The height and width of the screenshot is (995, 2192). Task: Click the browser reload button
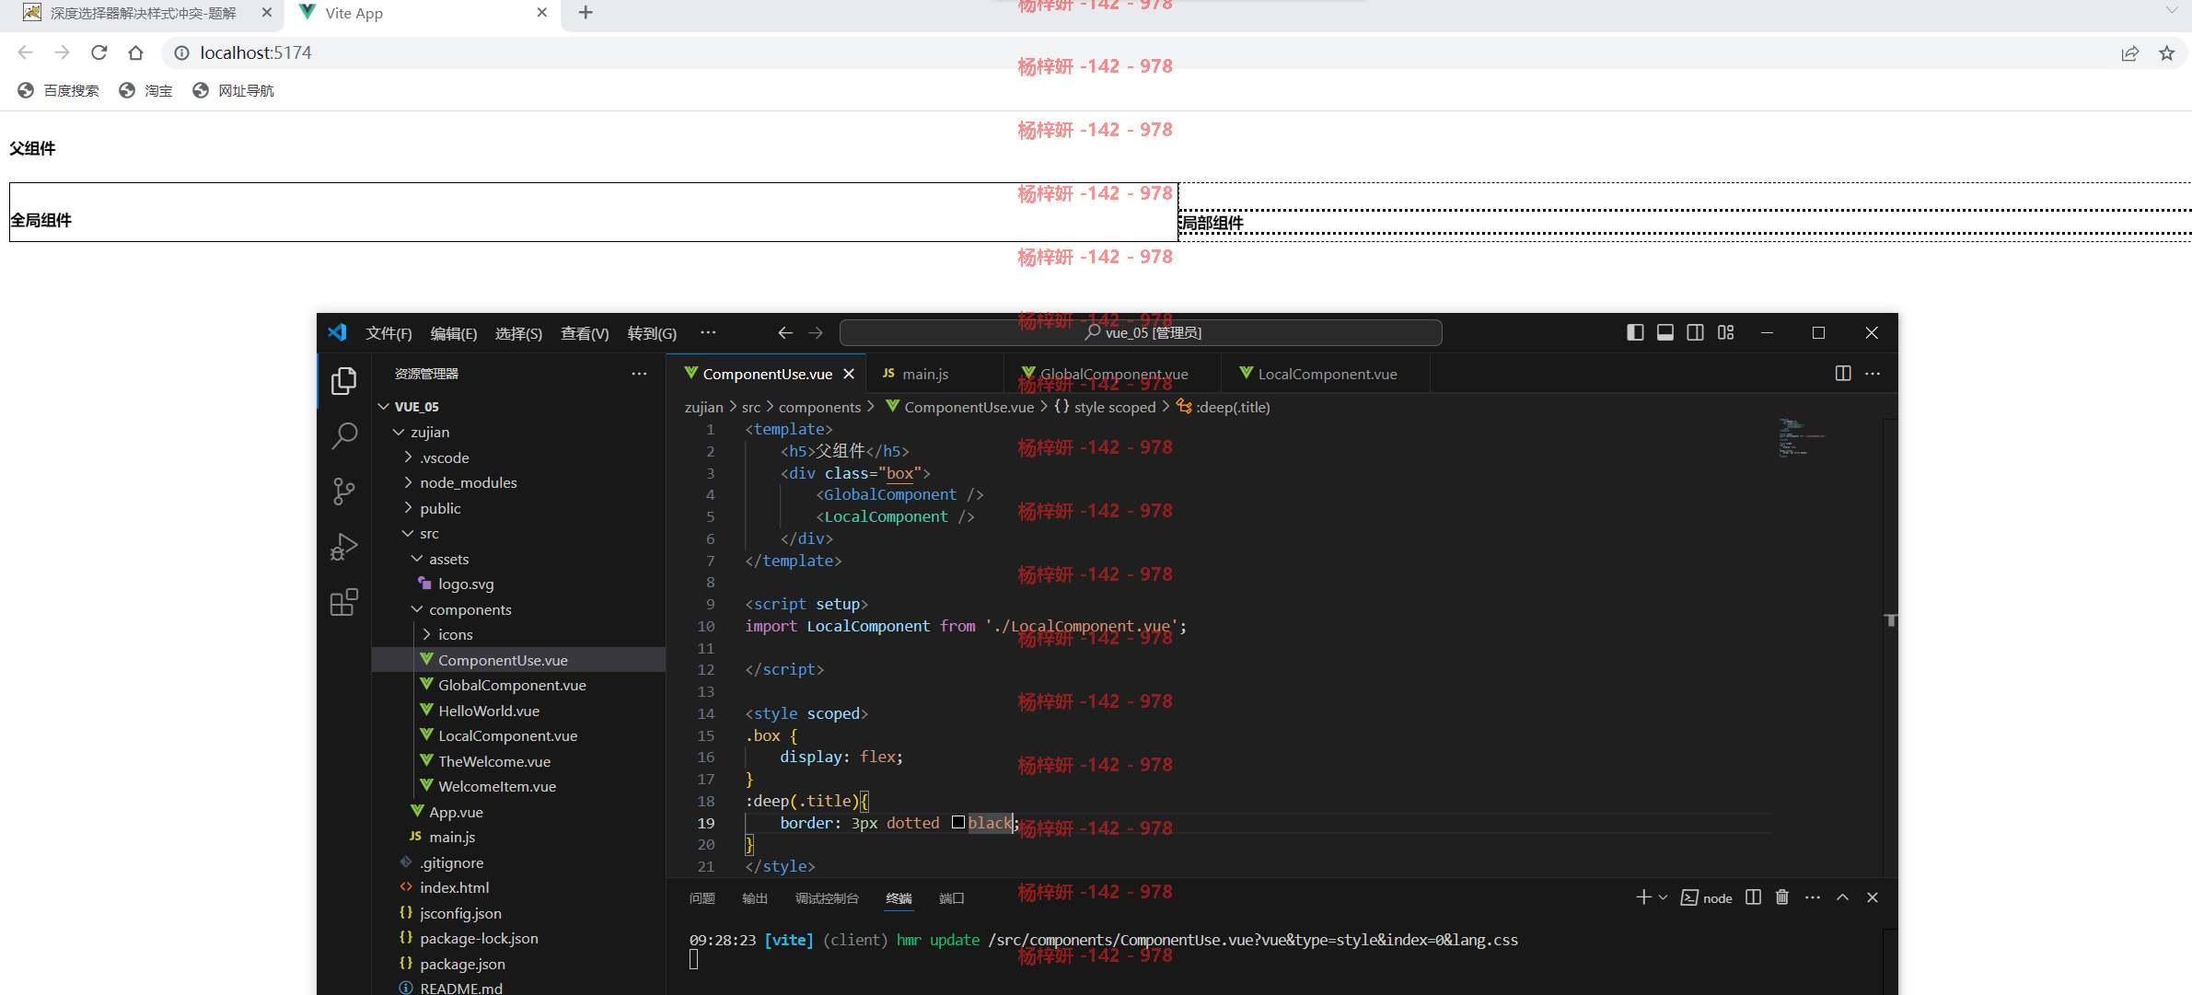click(99, 52)
